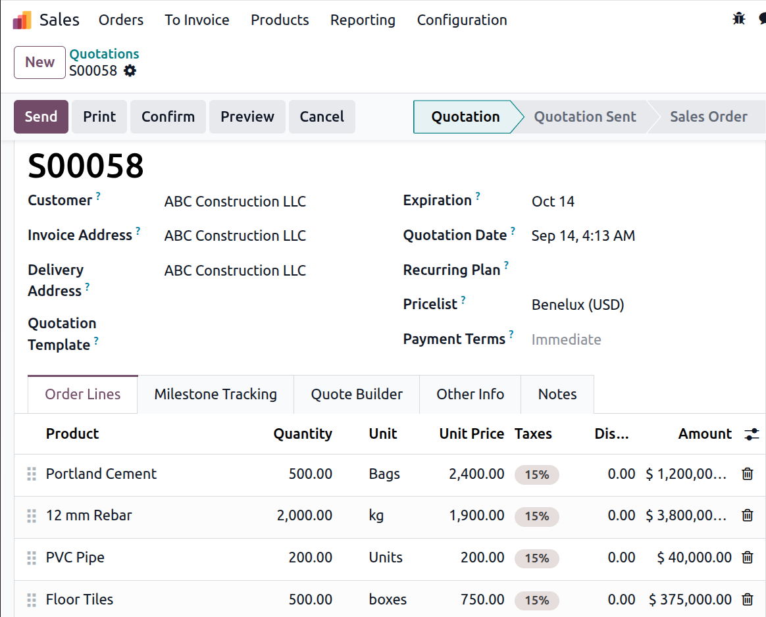Show help tooltip for Customer field
766x617 pixels.
[98, 196]
